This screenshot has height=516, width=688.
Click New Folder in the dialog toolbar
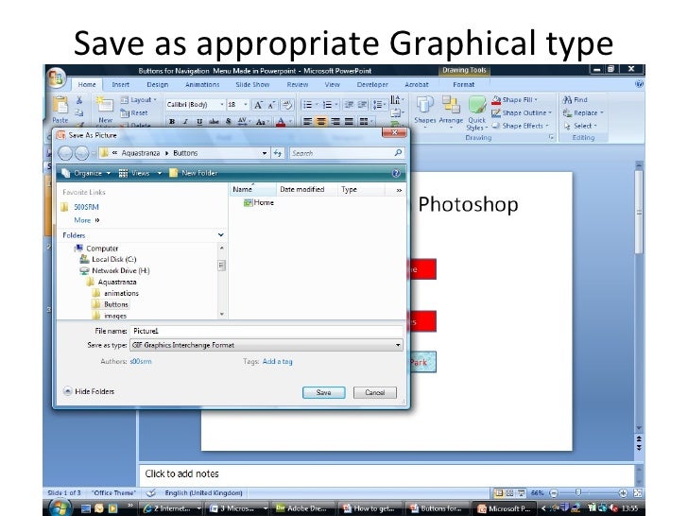194,173
